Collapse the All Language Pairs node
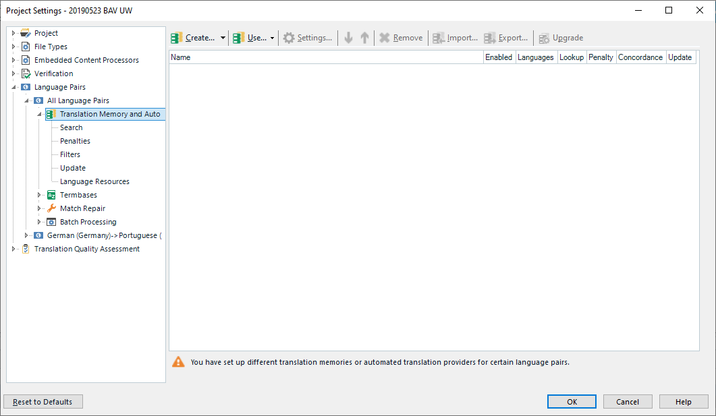Image resolution: width=716 pixels, height=416 pixels. (x=26, y=100)
